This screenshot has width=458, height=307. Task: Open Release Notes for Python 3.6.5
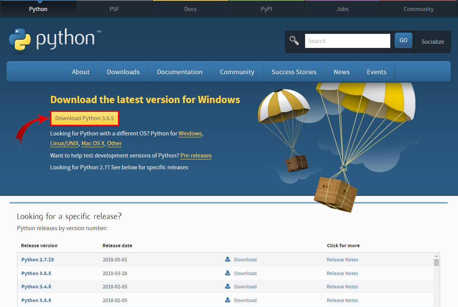point(342,273)
